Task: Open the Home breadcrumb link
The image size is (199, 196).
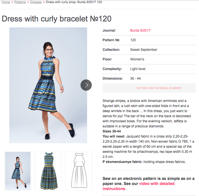Action: (6, 2)
